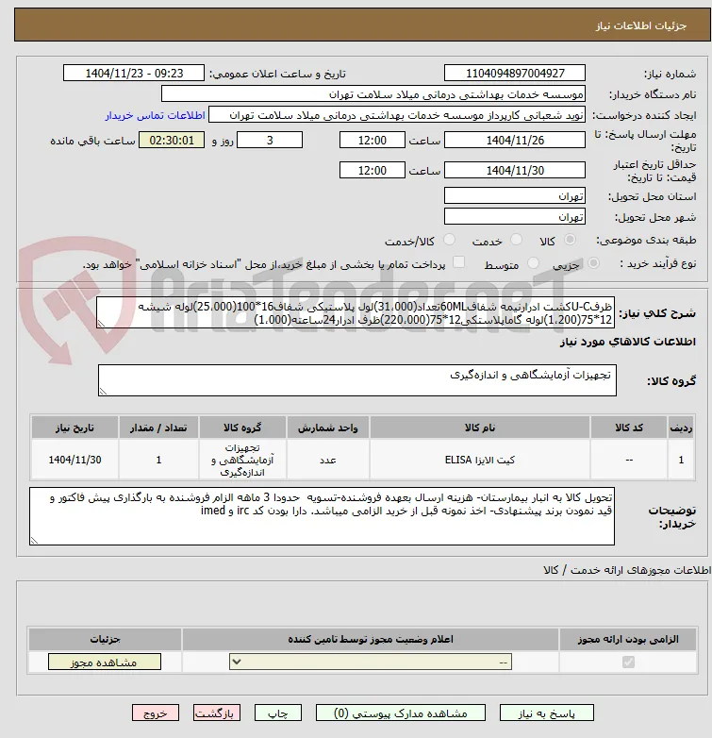Click the پاسخ به نیاز button
Image resolution: width=712 pixels, height=738 pixels.
[546, 713]
